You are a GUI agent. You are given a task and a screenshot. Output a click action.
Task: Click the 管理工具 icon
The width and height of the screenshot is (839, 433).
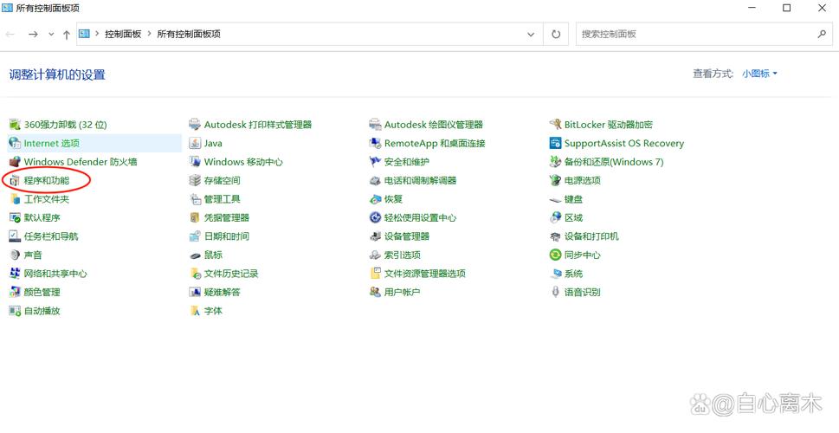click(195, 199)
